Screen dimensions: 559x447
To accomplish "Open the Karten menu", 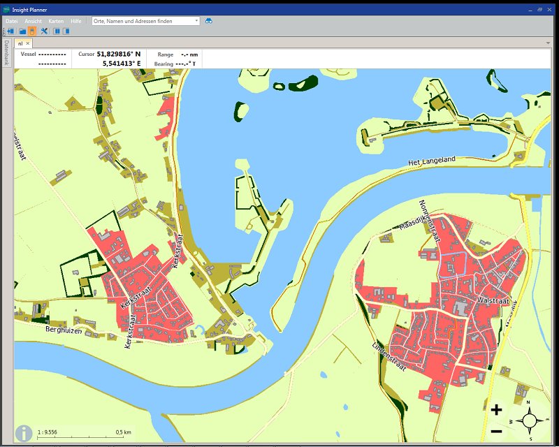I will point(56,21).
